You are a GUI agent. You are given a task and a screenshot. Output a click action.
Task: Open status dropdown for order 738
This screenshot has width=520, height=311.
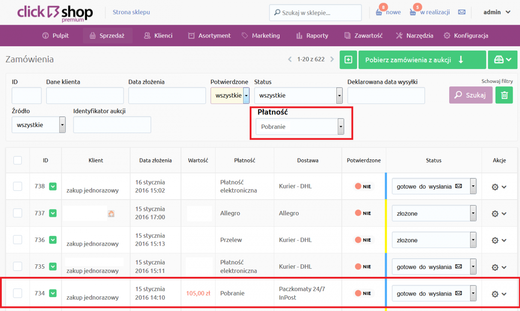434,187
